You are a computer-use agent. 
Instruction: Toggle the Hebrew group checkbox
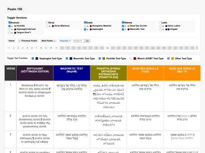coord(123,22)
